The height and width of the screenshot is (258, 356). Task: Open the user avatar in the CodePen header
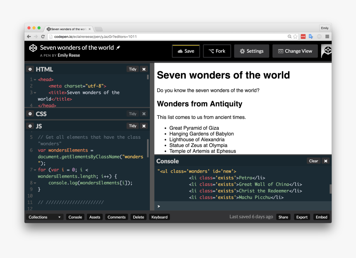point(327,51)
